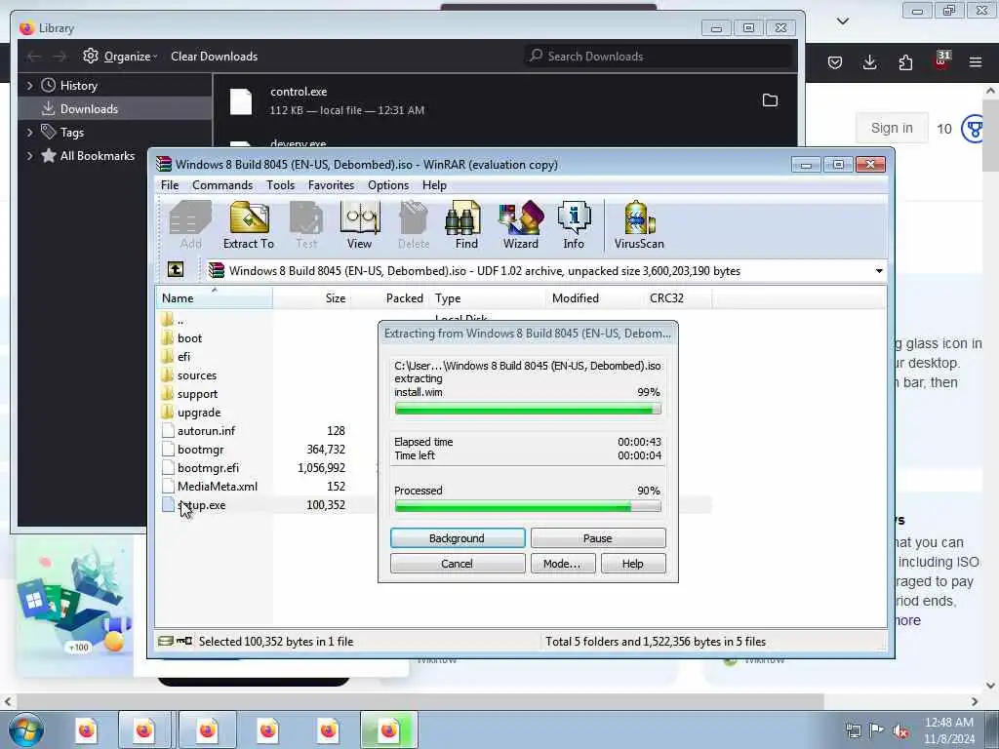The width and height of the screenshot is (999, 749).
Task: Click the install.wim file progress bar
Action: pos(528,409)
